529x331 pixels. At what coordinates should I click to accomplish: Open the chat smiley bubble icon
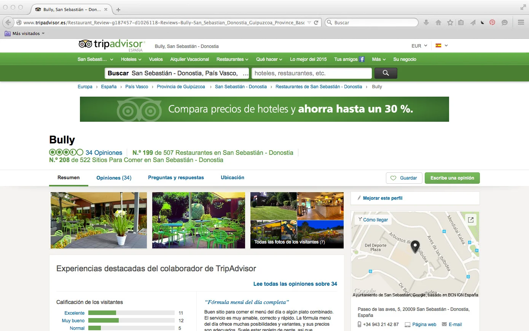click(x=505, y=22)
